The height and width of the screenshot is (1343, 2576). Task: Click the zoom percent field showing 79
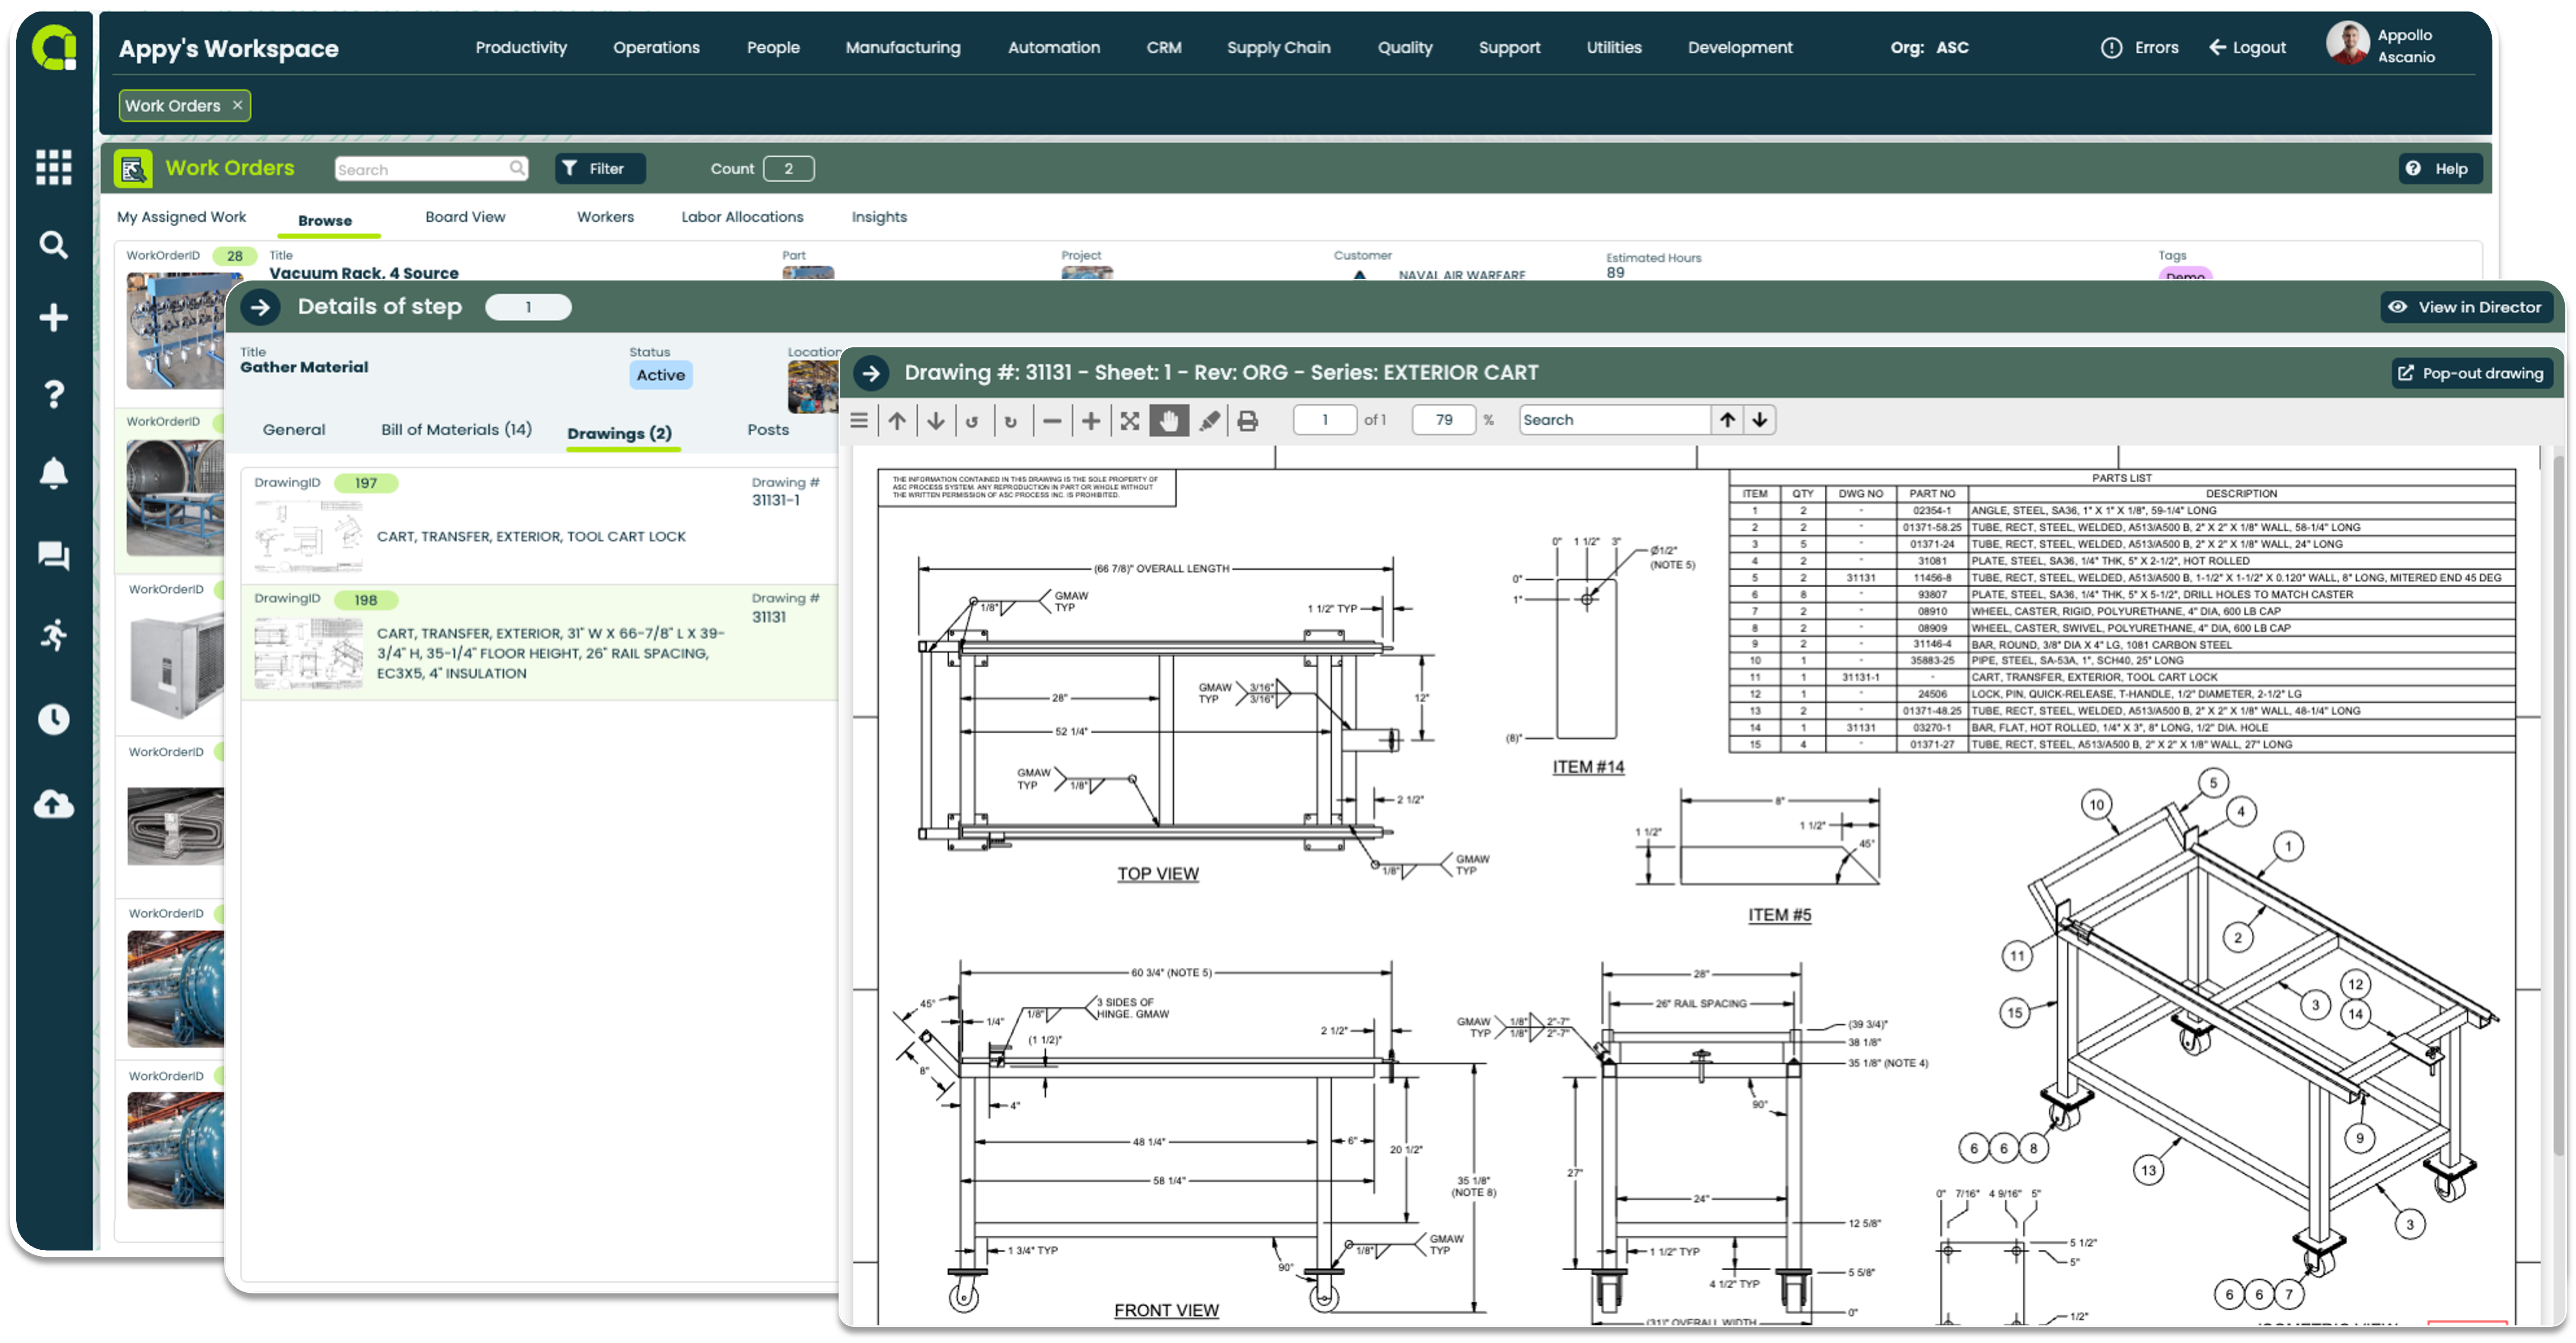1443,420
